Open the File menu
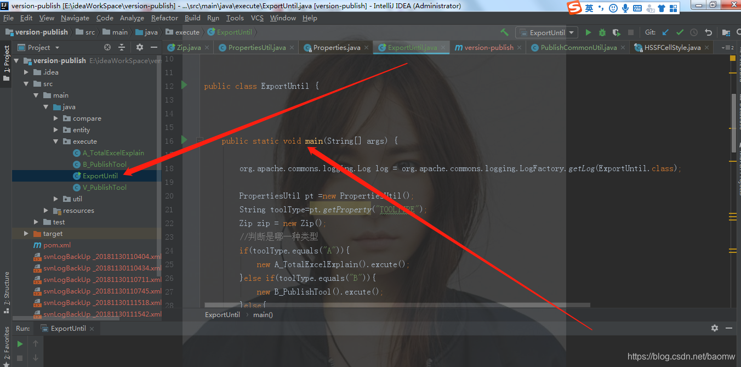 (8, 18)
